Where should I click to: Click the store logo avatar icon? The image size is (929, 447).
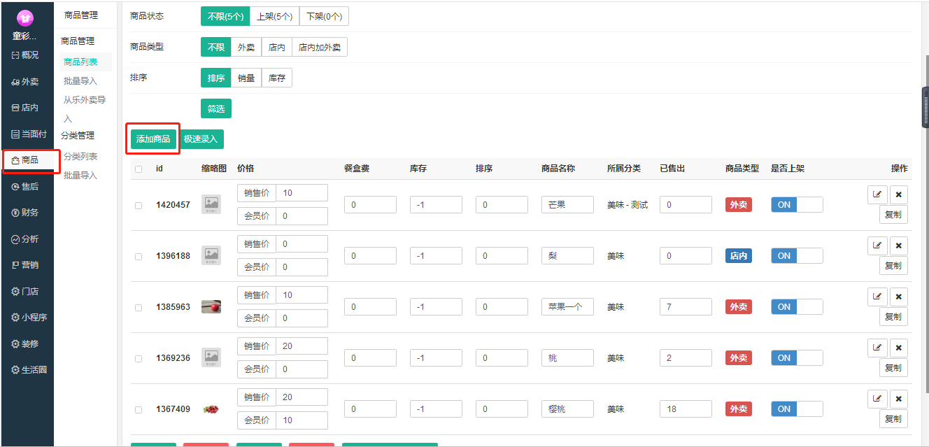(25, 19)
